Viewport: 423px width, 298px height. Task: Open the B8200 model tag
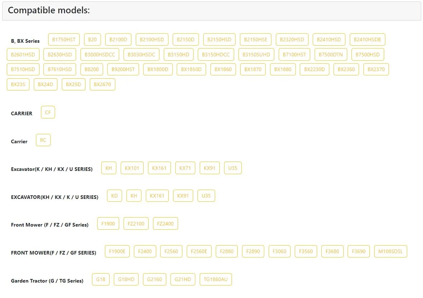(92, 69)
